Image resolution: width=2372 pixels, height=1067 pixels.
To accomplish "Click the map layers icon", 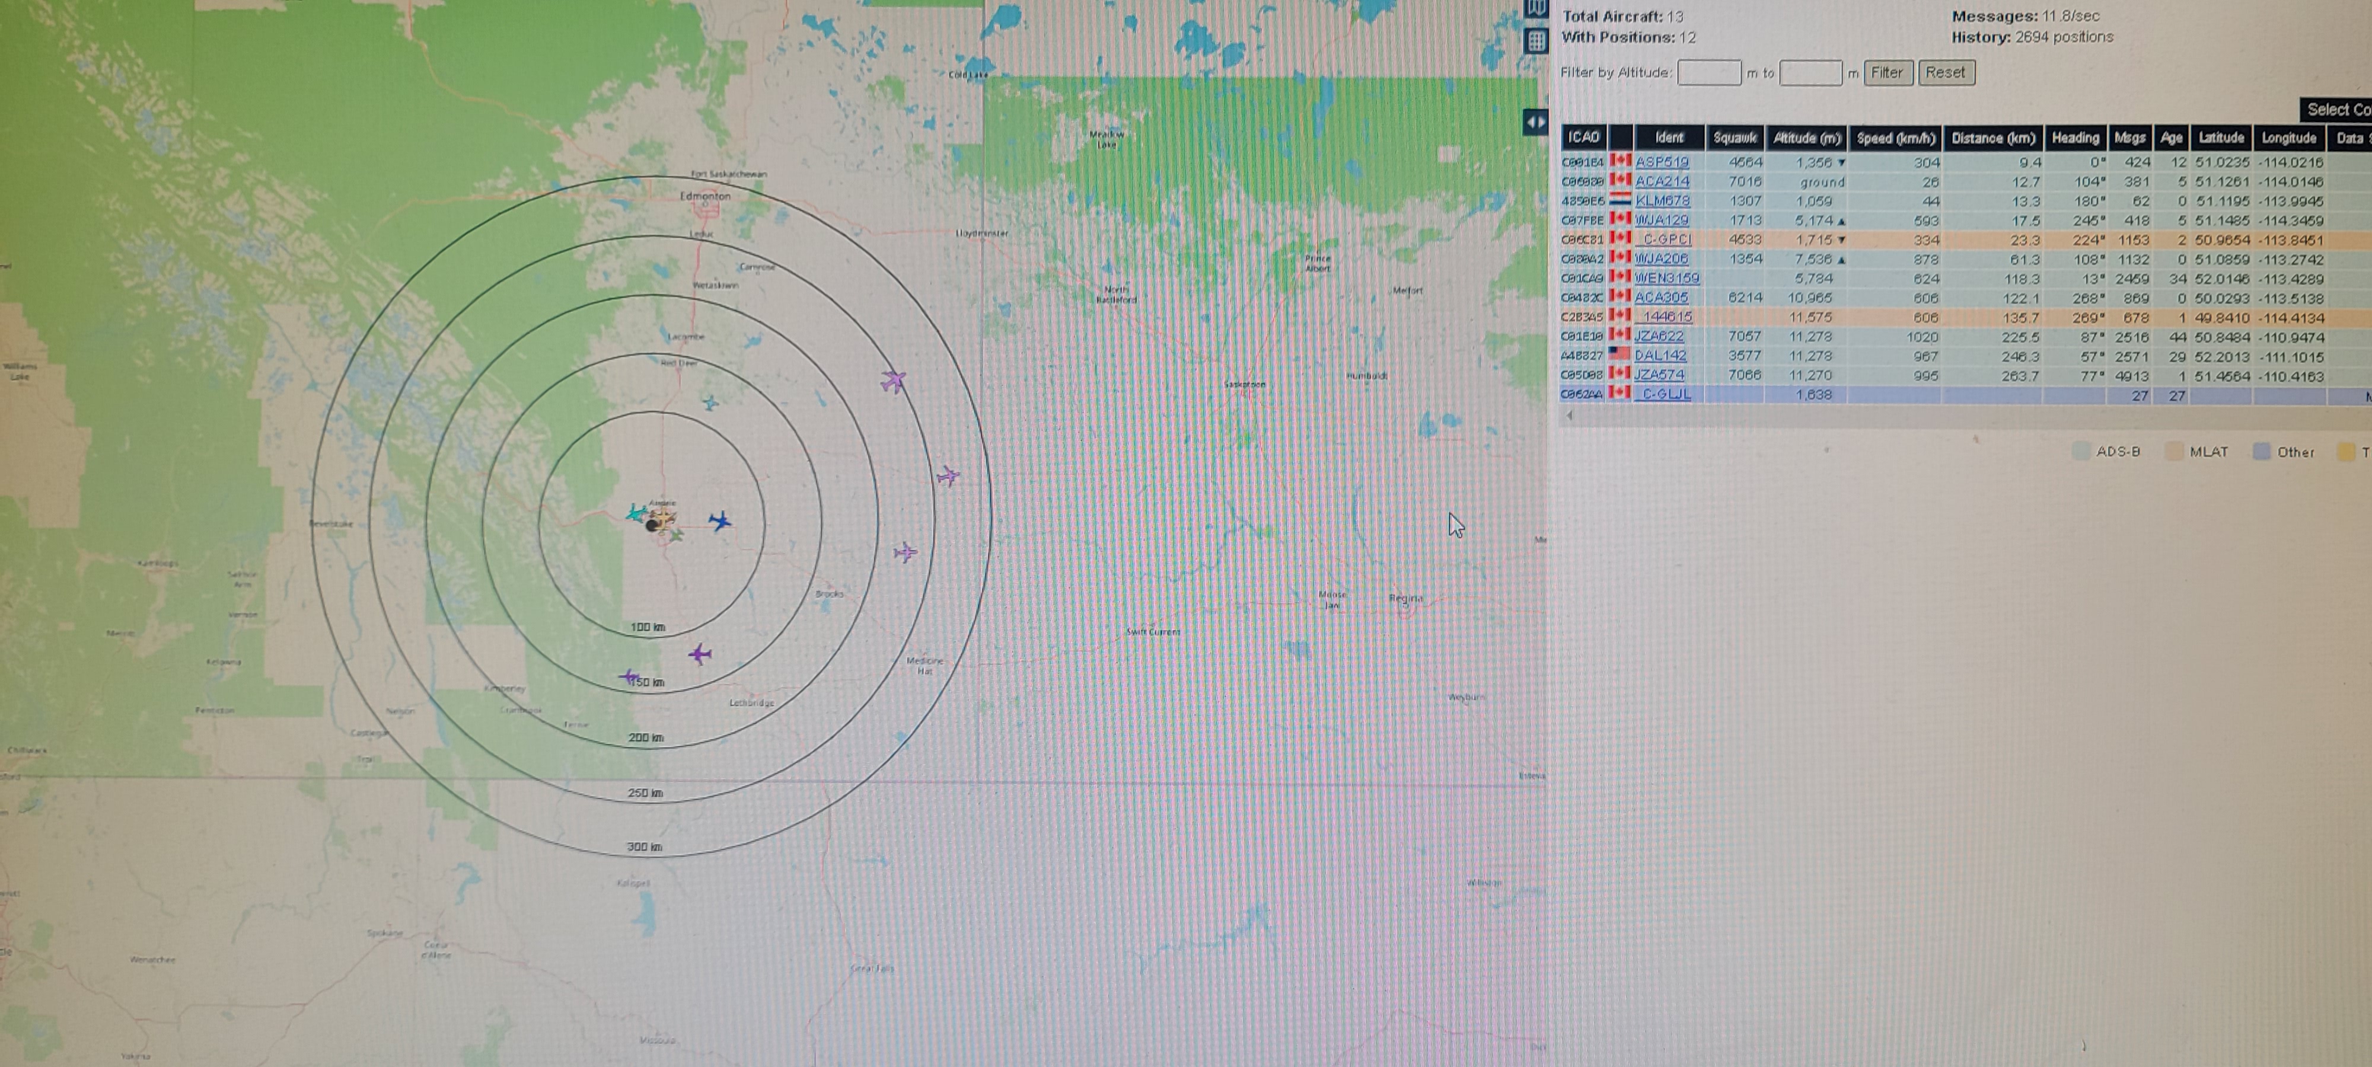I will pos(1535,7).
